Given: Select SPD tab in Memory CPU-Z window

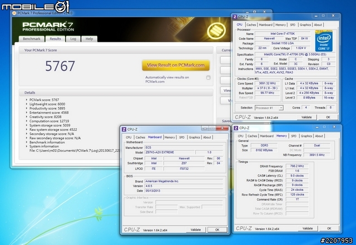Looking at the screenshot, I should point(294,136).
